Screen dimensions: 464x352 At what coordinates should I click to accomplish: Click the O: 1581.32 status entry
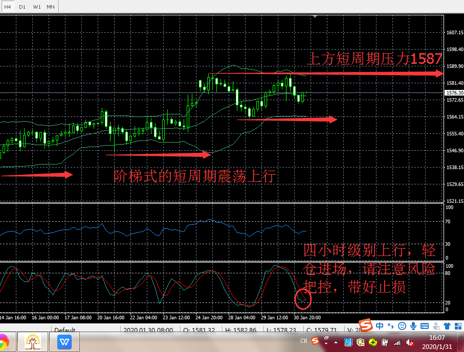pyautogui.click(x=199, y=330)
